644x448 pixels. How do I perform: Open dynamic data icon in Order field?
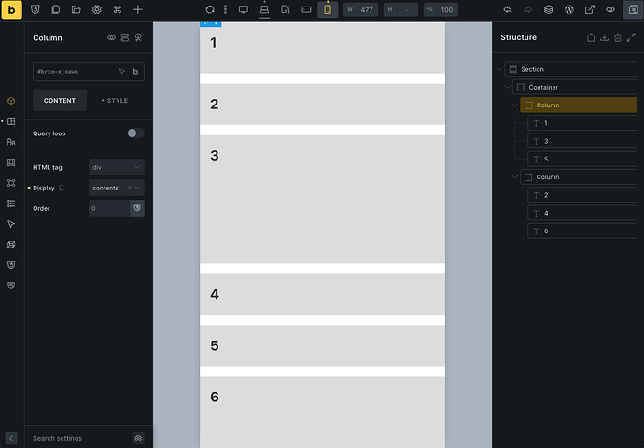coord(137,208)
